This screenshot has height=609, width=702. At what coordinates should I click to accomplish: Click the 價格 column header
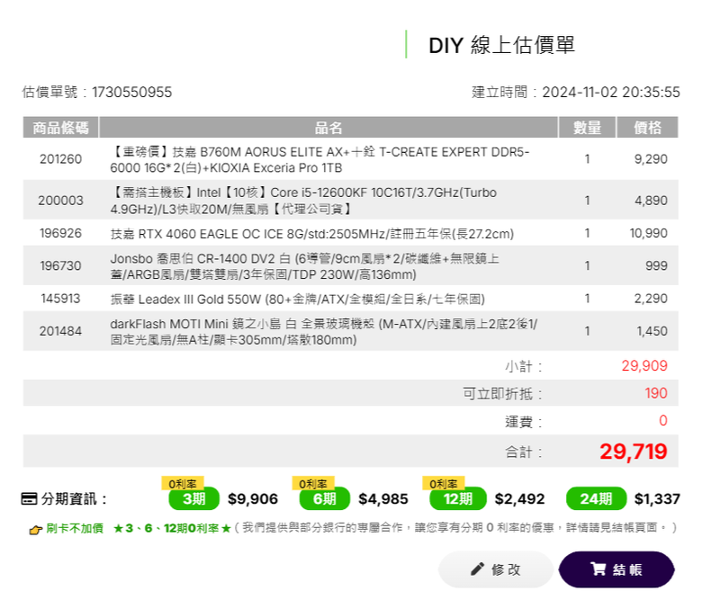tap(647, 128)
